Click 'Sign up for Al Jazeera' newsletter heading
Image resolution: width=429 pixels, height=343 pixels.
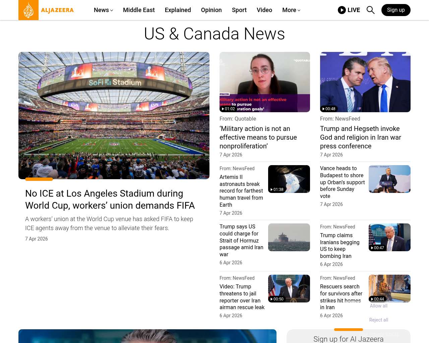(x=349, y=339)
